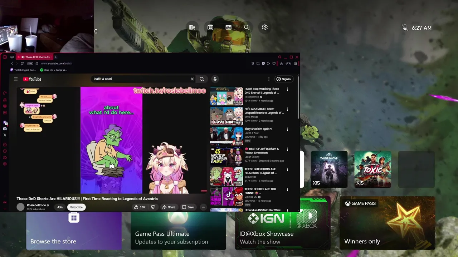Open My games and apps library icon

tap(192, 27)
